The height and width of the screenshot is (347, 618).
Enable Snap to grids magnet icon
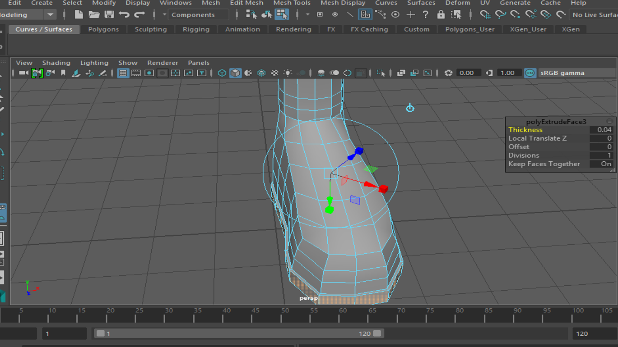(x=485, y=14)
